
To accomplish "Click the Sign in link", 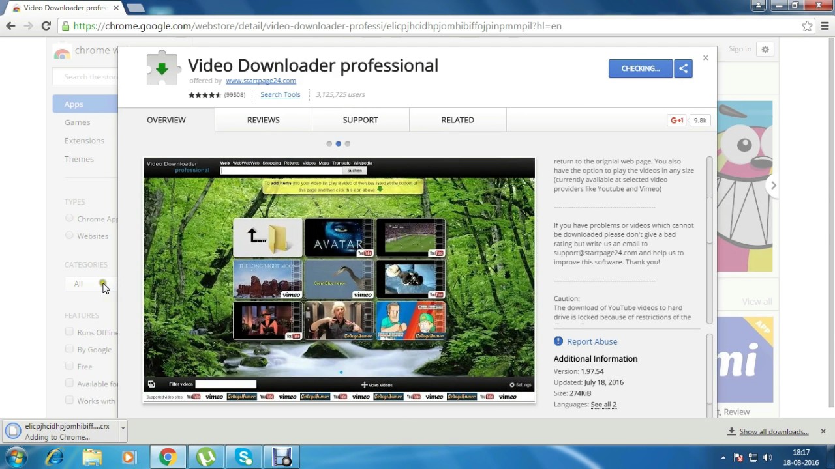I will [740, 49].
